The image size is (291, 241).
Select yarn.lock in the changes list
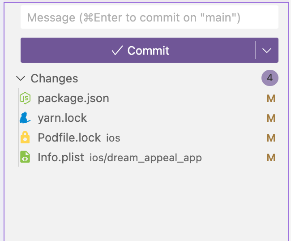[62, 118]
